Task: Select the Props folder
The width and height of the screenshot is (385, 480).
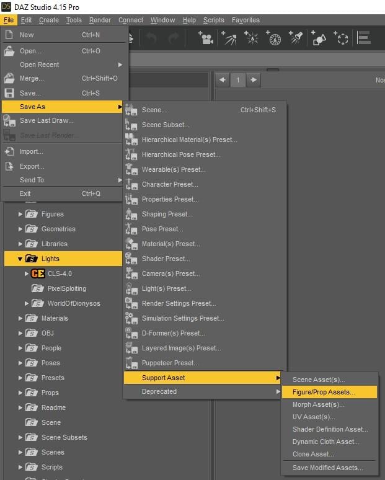Action: (50, 393)
